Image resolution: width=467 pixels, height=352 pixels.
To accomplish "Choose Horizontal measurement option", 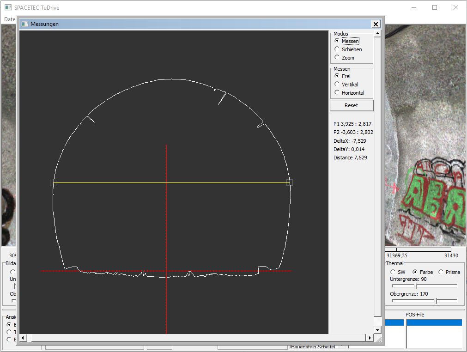I will click(x=337, y=93).
